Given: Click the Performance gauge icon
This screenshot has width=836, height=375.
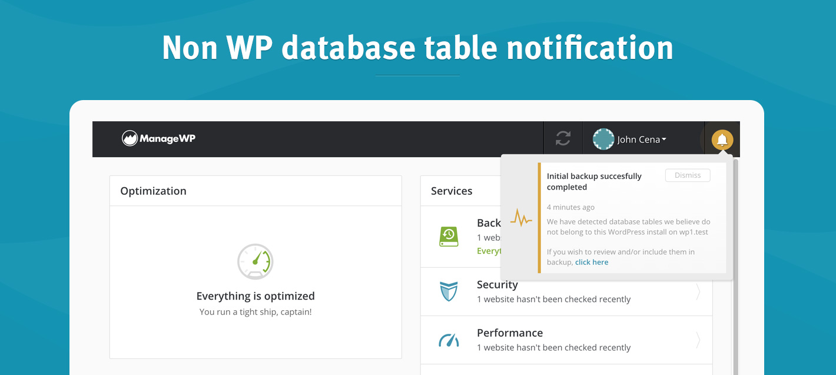Looking at the screenshot, I should [x=449, y=340].
